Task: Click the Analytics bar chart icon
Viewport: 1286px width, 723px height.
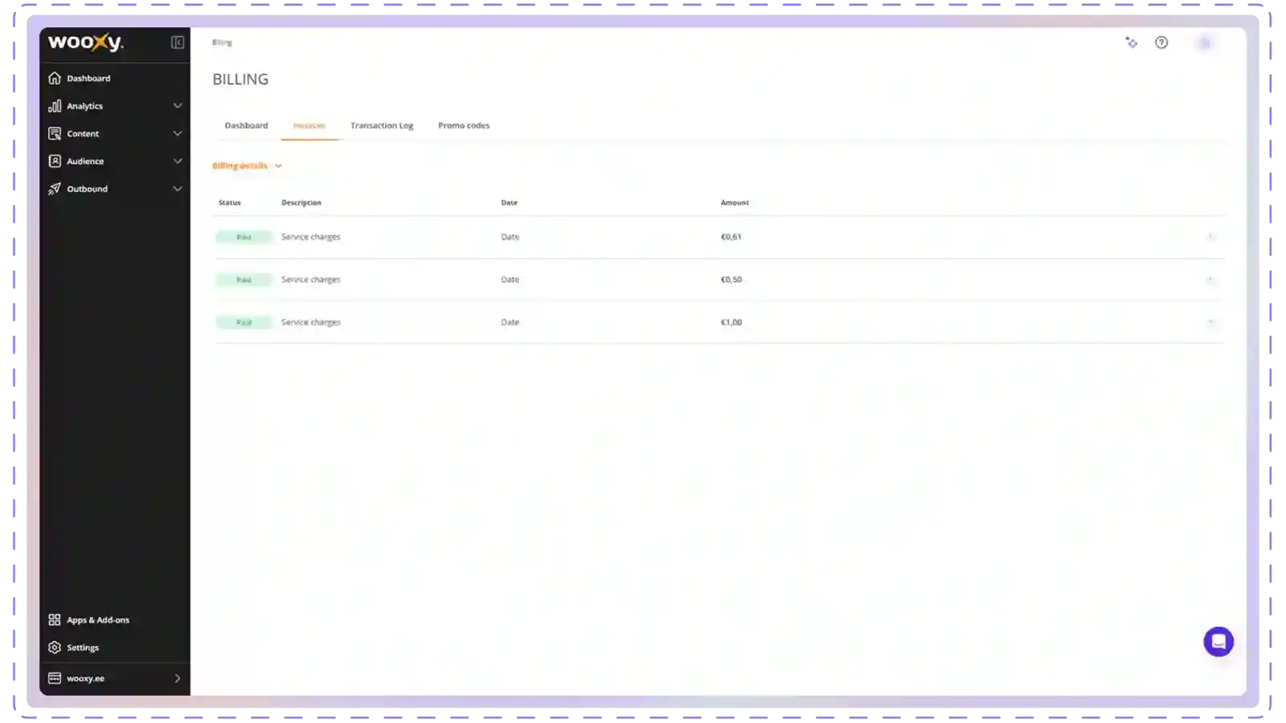Action: pos(55,106)
